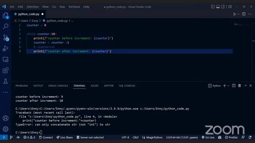Change UTF-8 file encoding
This screenshot has height=143, width=255.
[x=125, y=137]
